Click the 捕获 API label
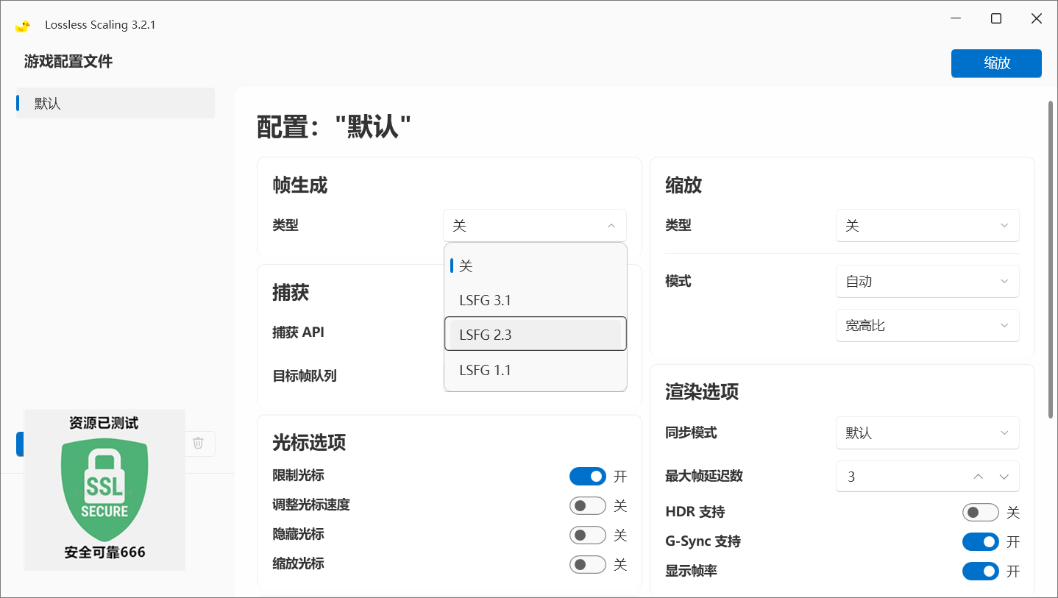 pos(298,332)
